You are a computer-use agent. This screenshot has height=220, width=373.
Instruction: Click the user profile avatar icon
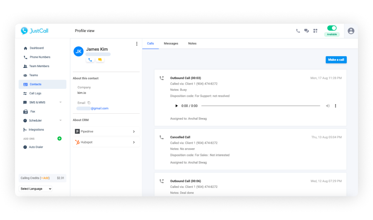[x=351, y=31]
